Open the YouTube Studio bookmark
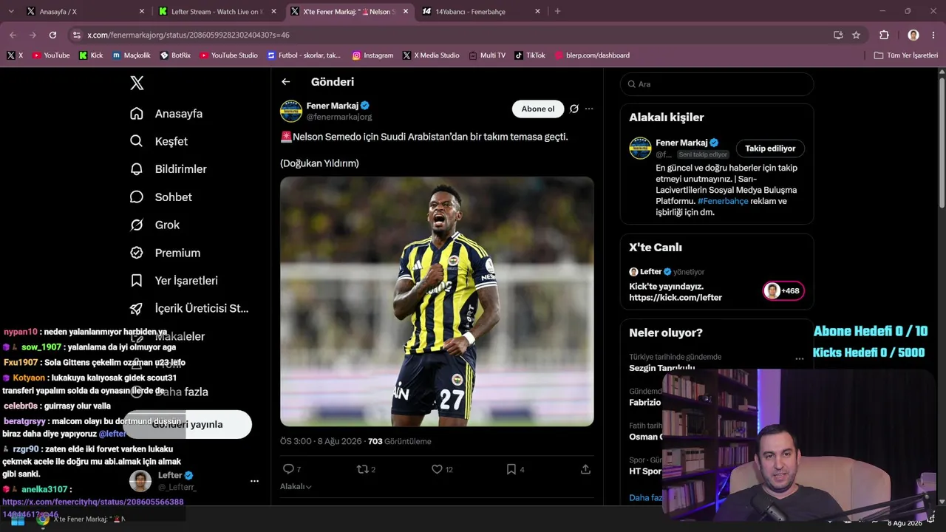 click(229, 55)
